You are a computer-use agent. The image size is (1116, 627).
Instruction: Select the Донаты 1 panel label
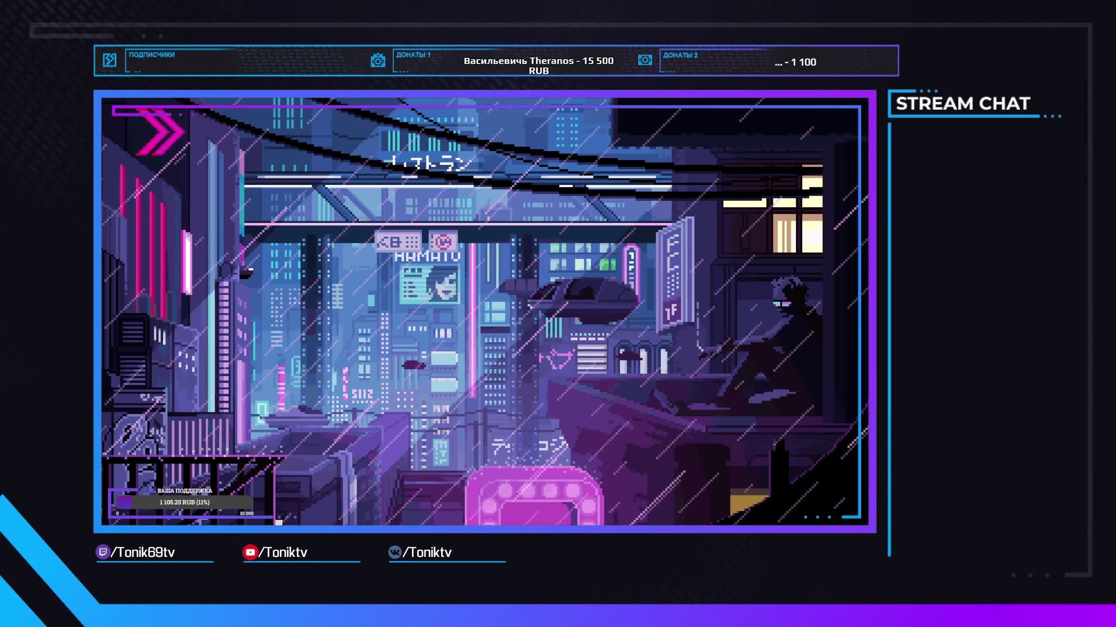(x=413, y=55)
